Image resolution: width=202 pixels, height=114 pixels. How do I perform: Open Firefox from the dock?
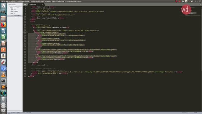pos(3,25)
